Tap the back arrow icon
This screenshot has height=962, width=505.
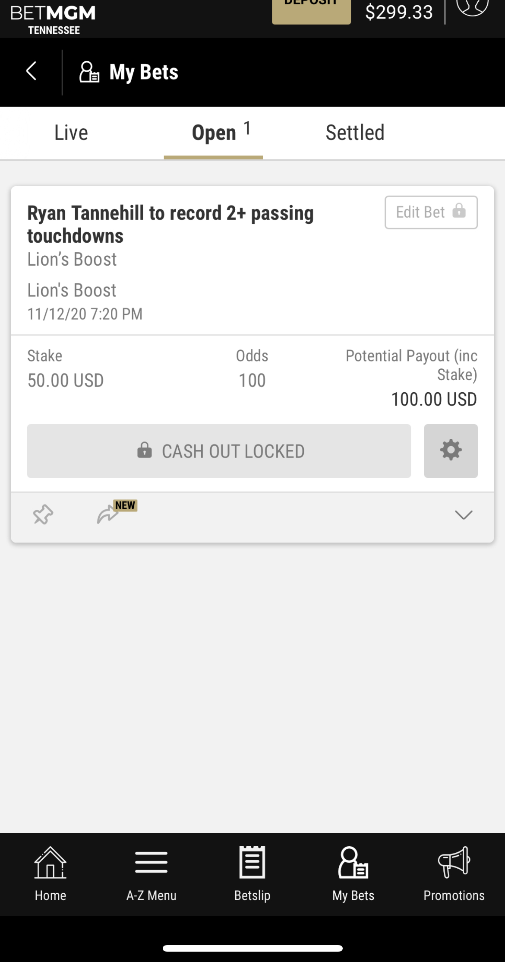pos(31,71)
